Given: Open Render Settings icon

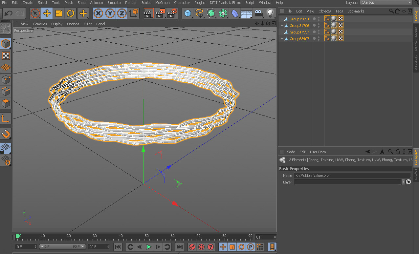Looking at the screenshot, I should (x=172, y=13).
